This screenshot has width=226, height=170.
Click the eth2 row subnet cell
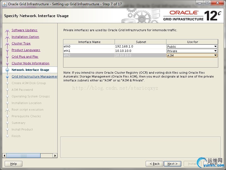[x=140, y=55]
